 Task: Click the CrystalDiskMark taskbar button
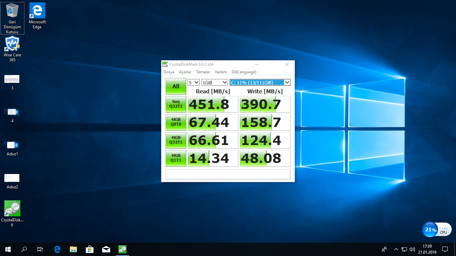coord(122,249)
